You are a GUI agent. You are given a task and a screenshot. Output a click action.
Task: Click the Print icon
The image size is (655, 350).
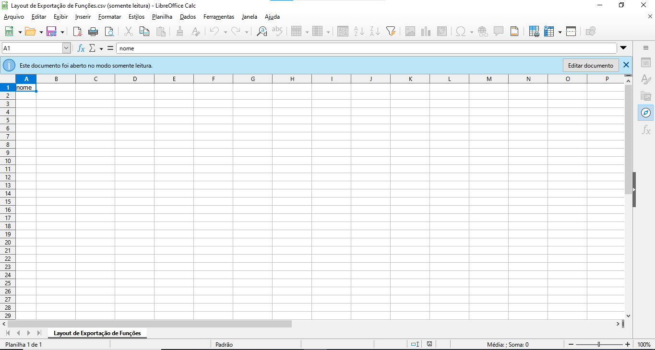coord(93,32)
